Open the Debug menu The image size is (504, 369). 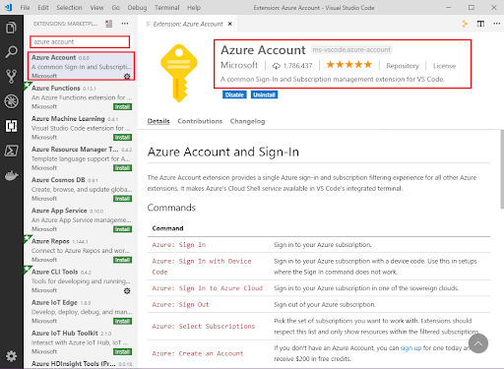[137, 7]
